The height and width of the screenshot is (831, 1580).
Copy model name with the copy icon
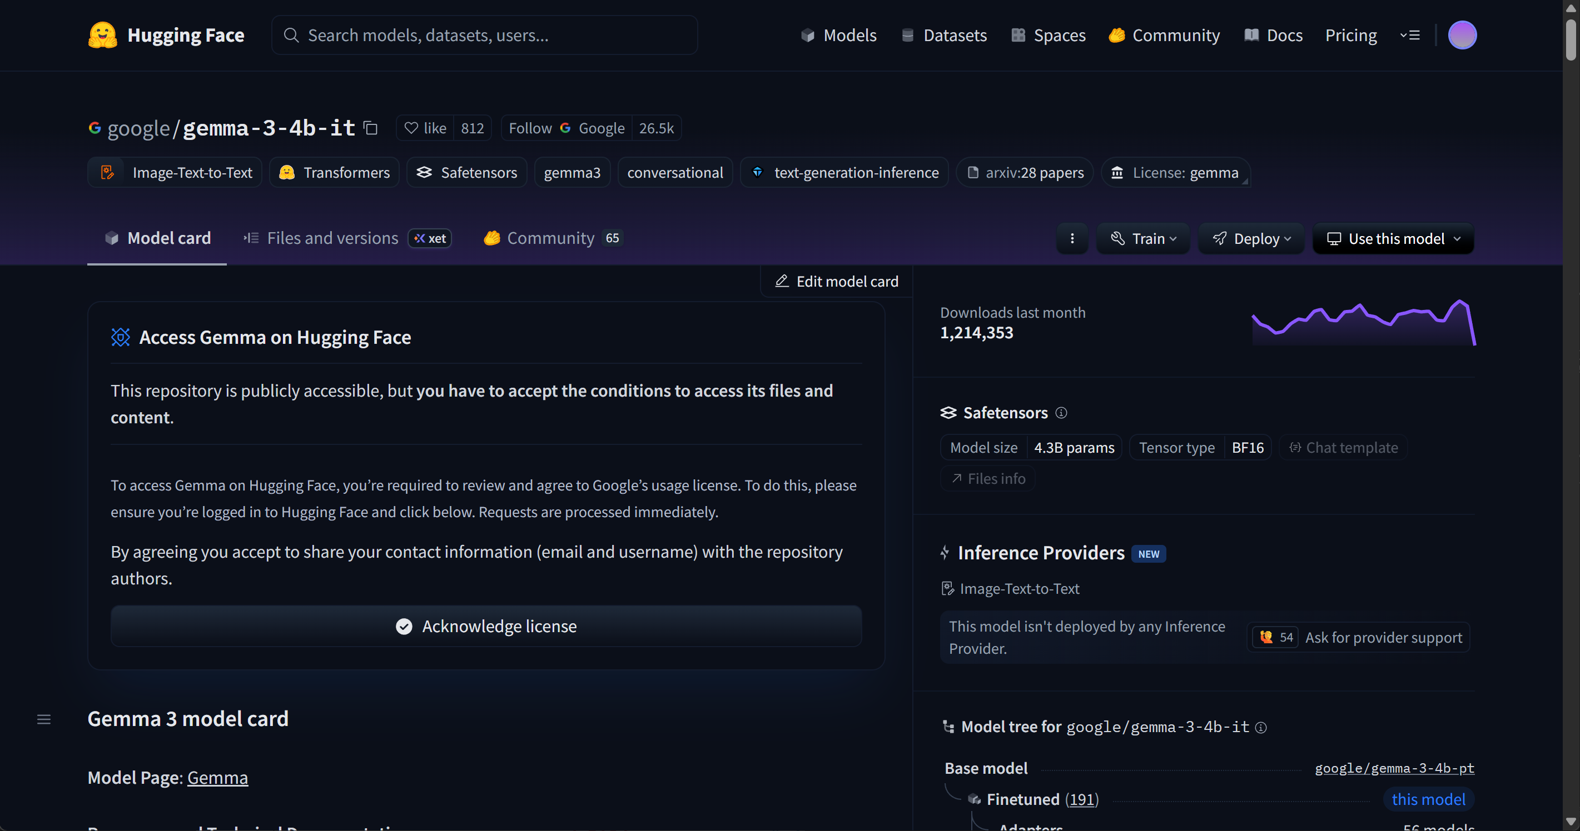point(370,128)
